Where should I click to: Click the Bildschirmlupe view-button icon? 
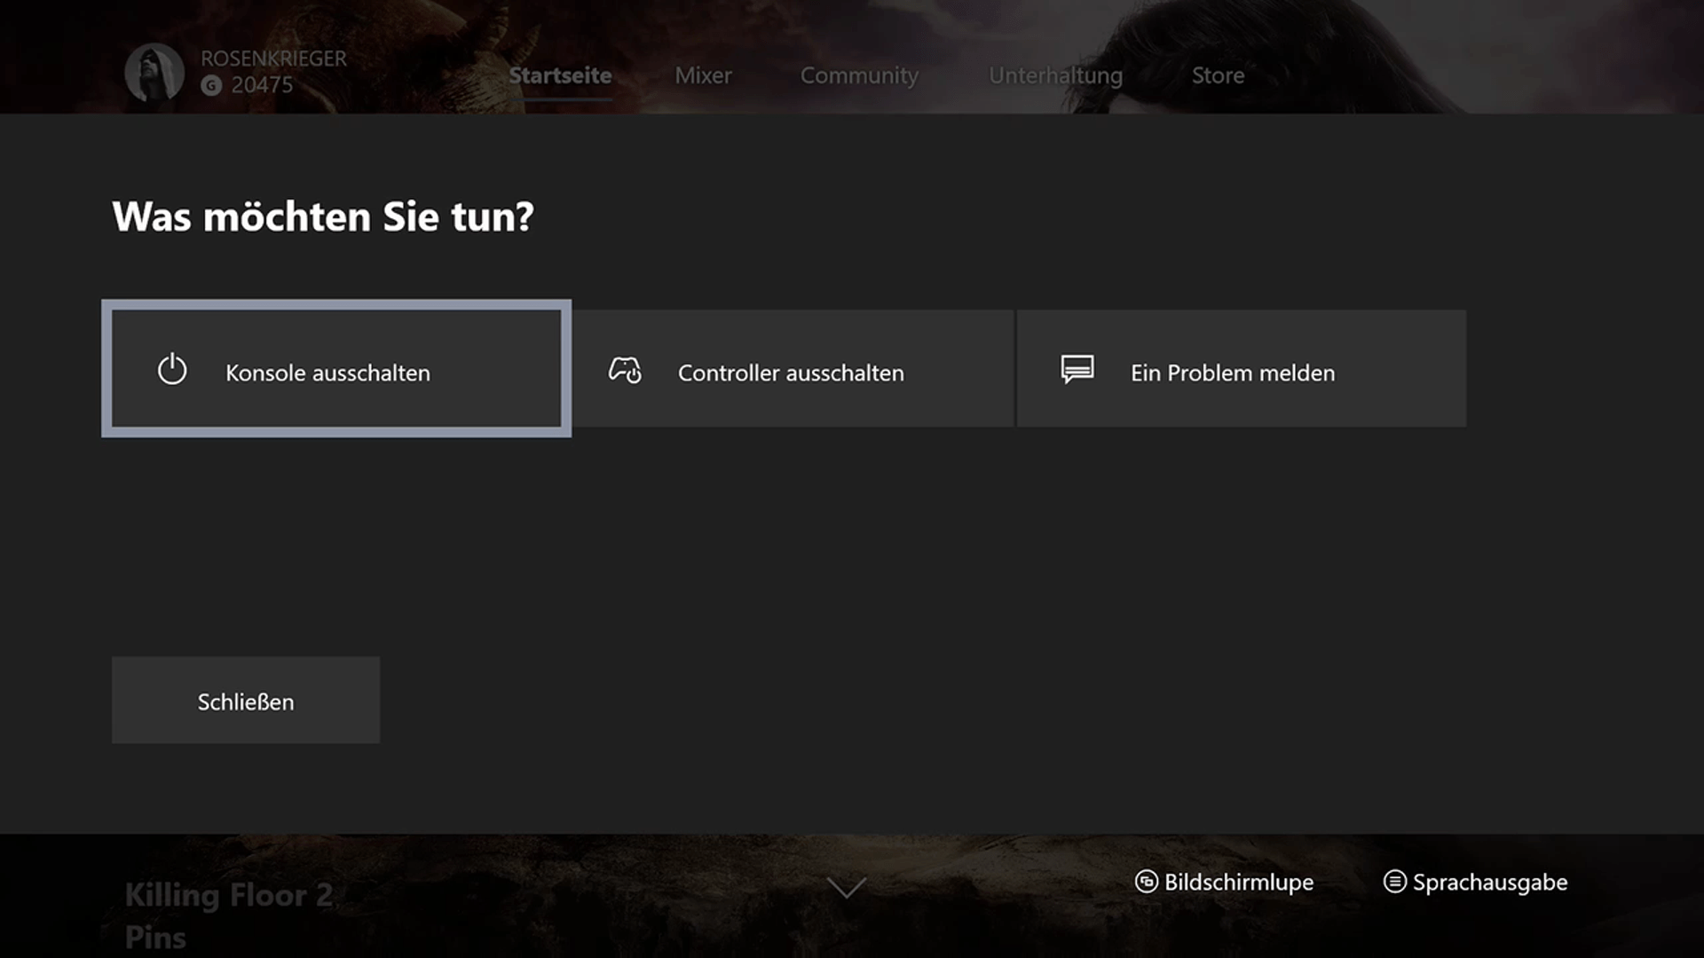(1147, 882)
